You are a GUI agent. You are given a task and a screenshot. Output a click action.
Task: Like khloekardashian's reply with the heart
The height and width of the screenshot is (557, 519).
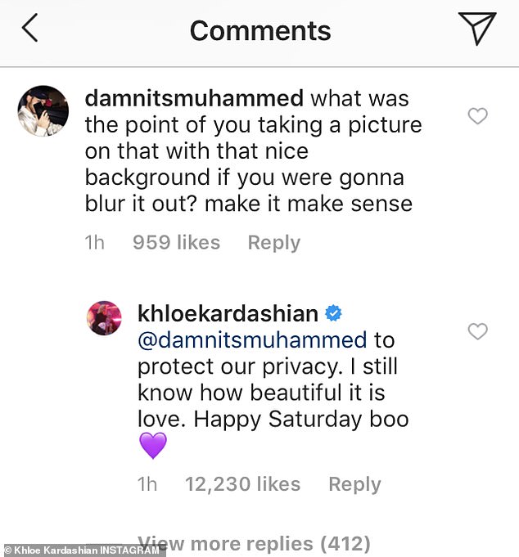(x=477, y=331)
